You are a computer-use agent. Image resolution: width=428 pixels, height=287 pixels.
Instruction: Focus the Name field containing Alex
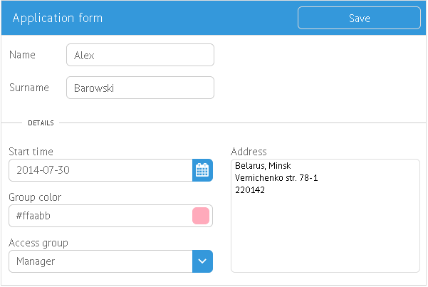click(x=140, y=55)
